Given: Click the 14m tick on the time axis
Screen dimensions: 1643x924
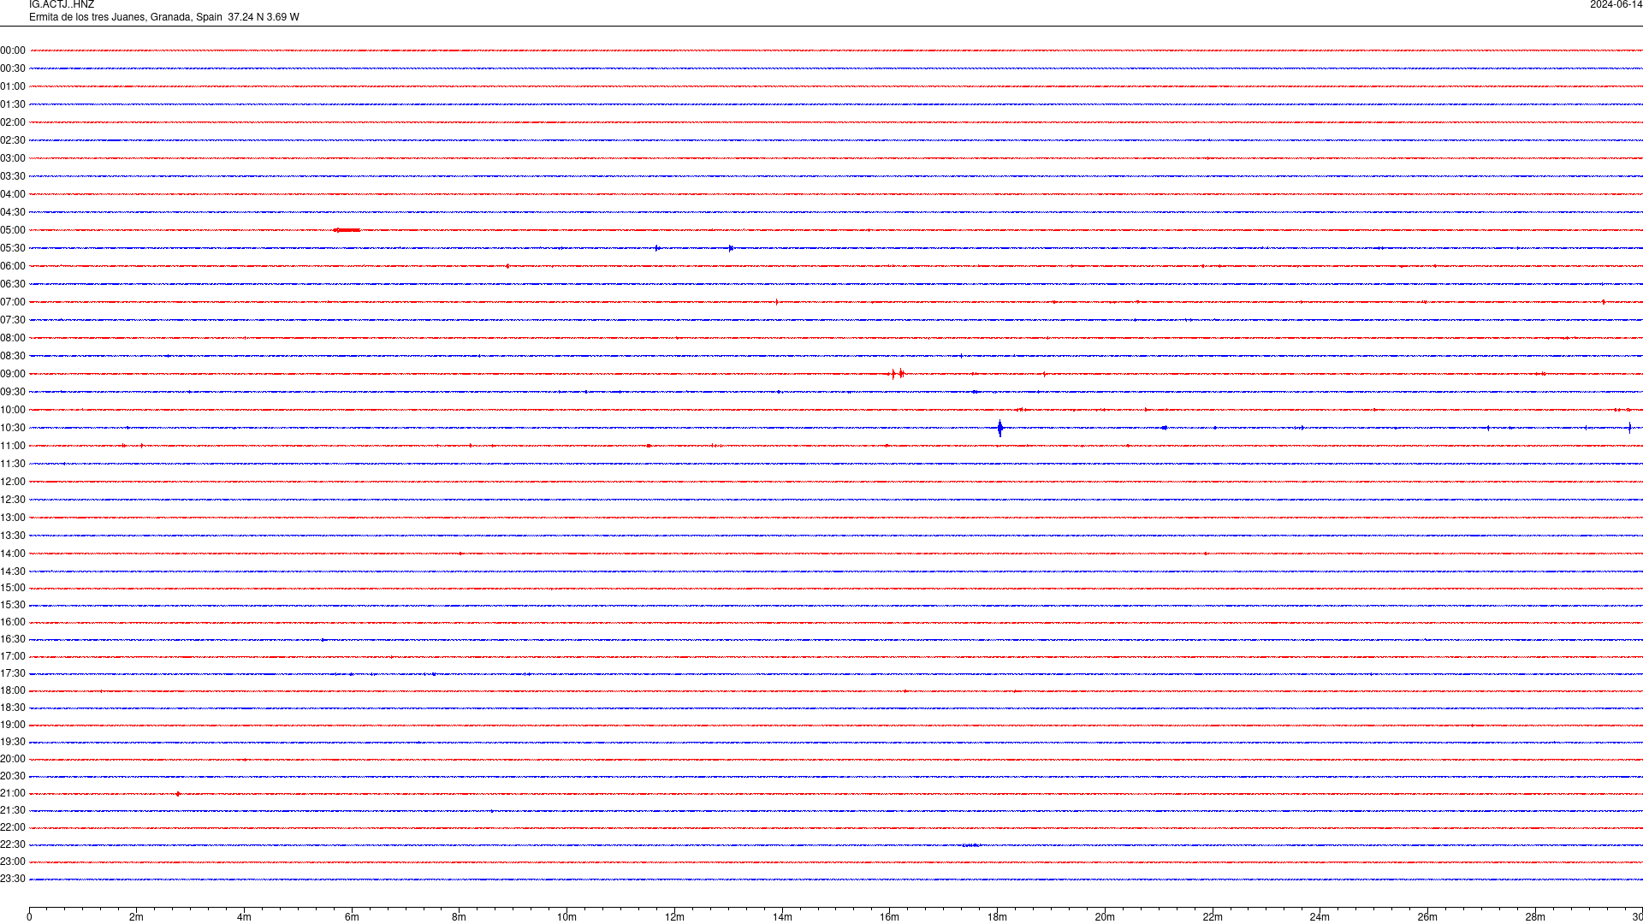Looking at the screenshot, I should tap(782, 917).
